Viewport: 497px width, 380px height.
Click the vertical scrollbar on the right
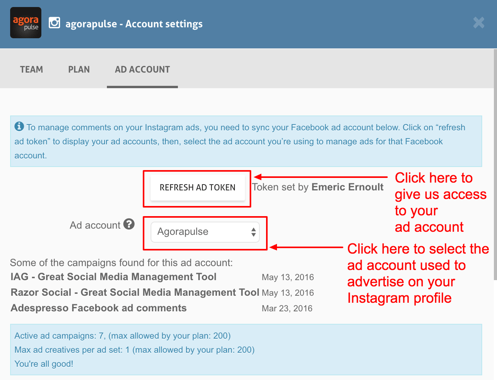[x=495, y=164]
